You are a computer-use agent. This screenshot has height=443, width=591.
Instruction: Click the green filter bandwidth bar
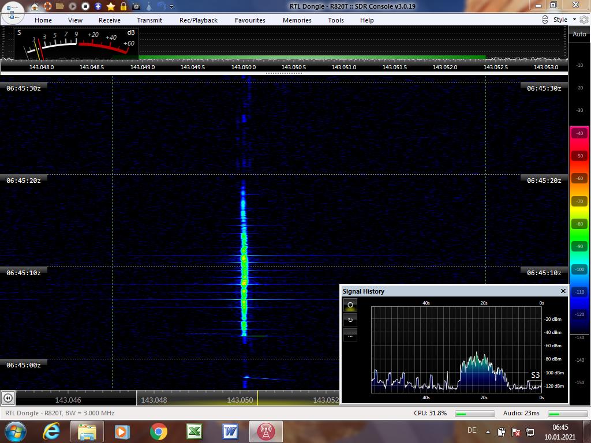tap(312, 57)
